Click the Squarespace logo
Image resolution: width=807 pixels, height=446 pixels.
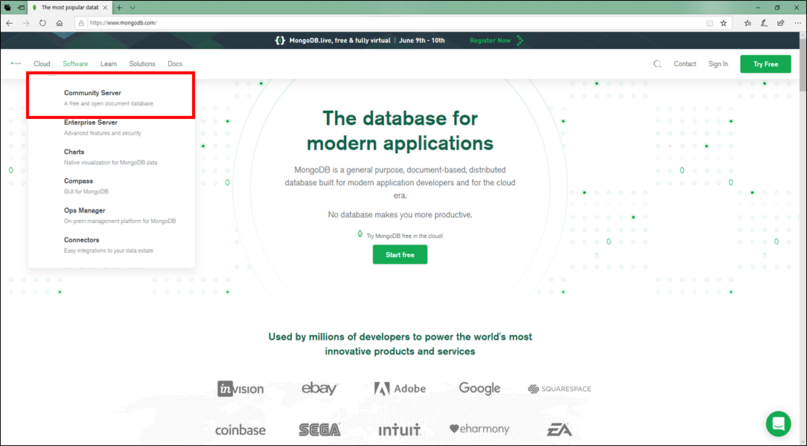559,389
